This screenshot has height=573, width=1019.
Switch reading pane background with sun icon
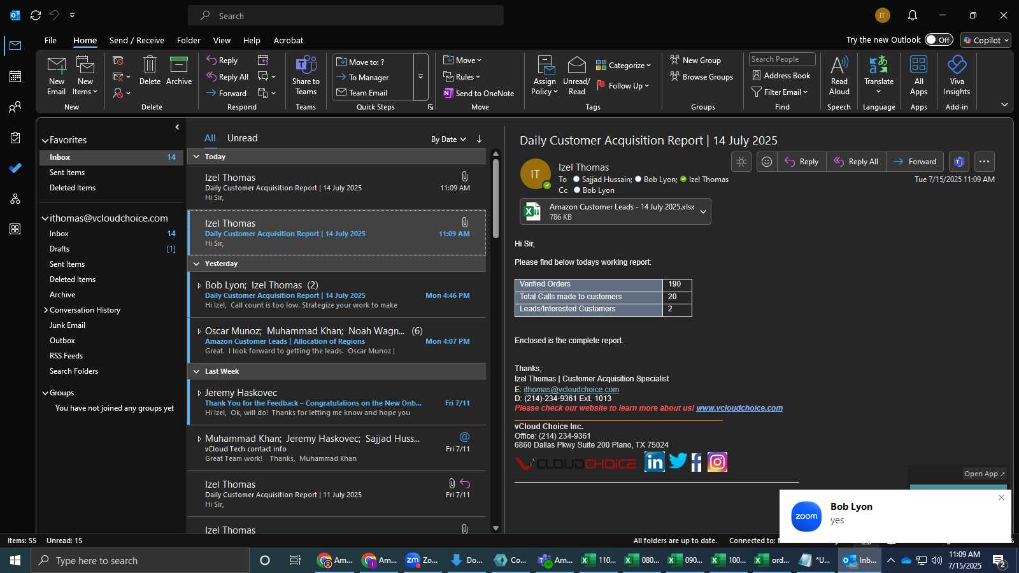(741, 162)
